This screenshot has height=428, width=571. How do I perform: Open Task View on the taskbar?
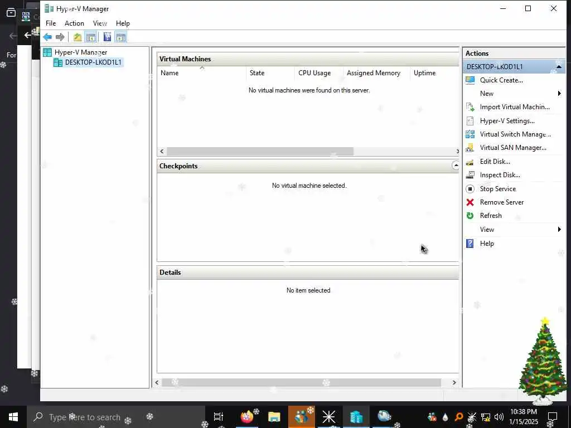(219, 417)
